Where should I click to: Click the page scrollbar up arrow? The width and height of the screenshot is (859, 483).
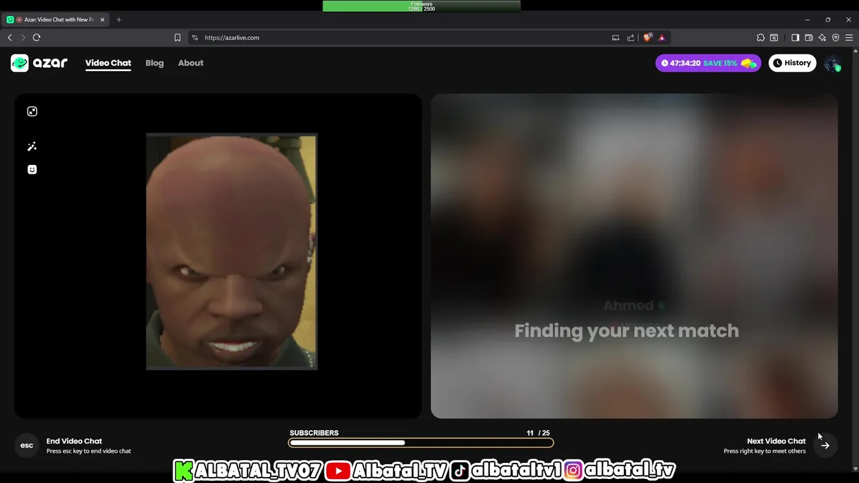tap(855, 50)
